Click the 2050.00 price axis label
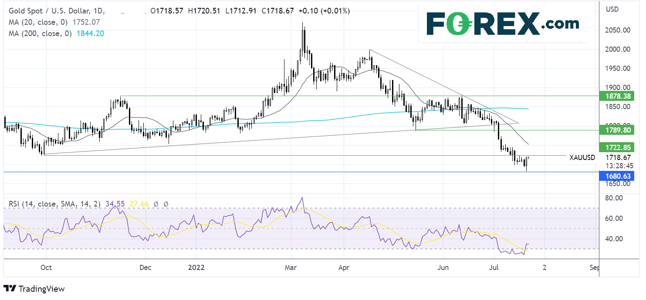This screenshot has width=646, height=300. pos(619,30)
